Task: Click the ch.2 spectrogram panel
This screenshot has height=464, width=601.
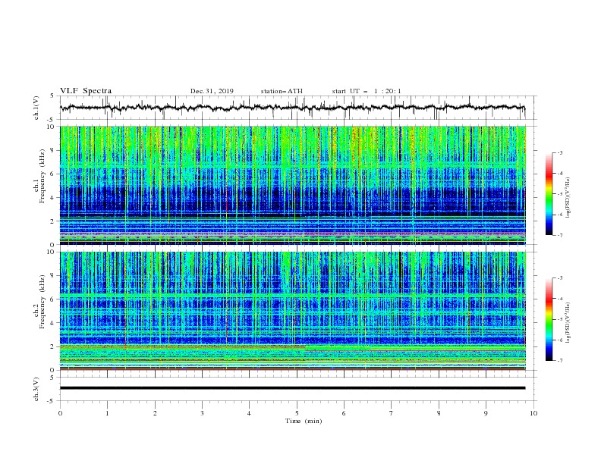Action: pyautogui.click(x=293, y=311)
